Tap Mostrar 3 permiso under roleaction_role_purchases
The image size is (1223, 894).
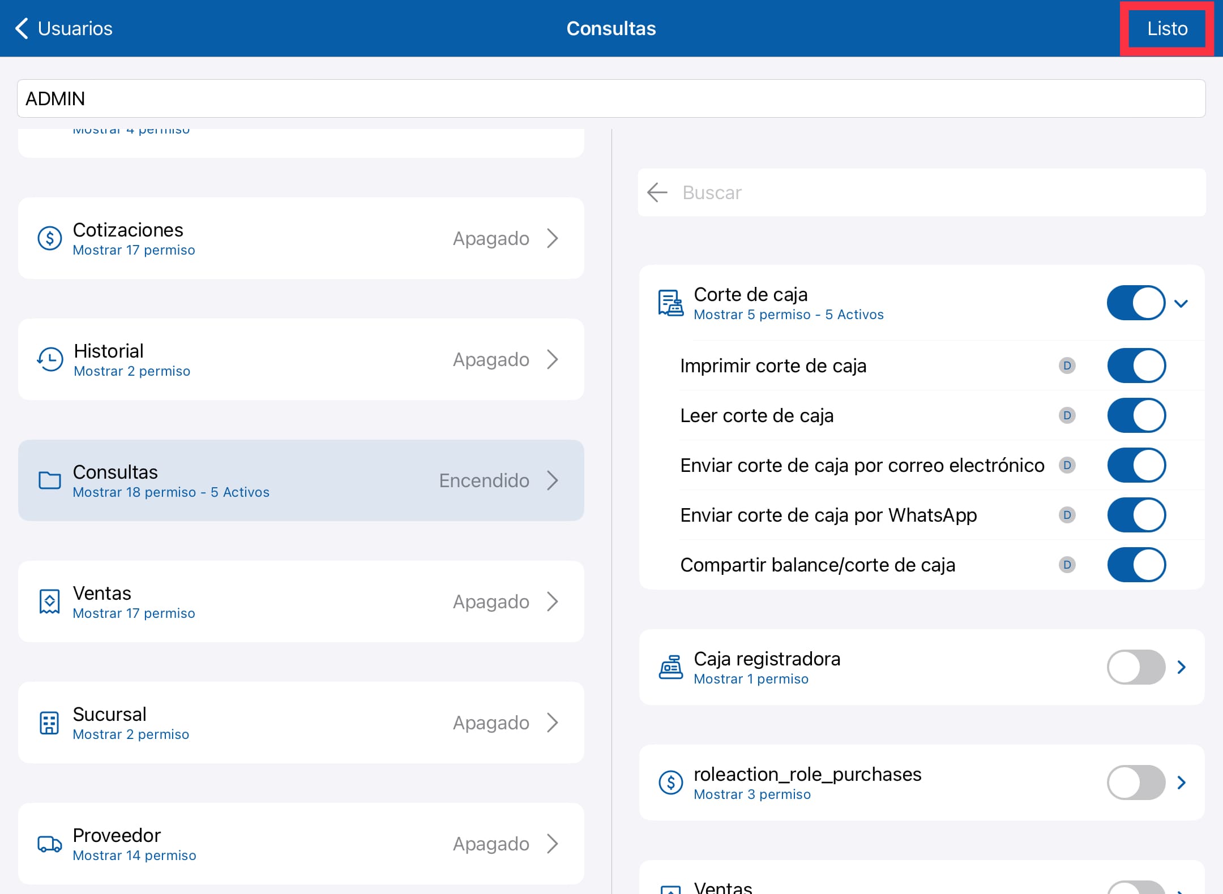(x=752, y=794)
